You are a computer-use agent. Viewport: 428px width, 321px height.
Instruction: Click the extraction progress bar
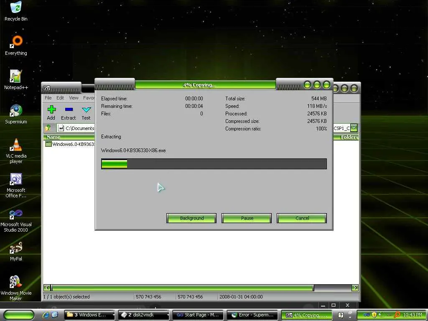point(214,164)
